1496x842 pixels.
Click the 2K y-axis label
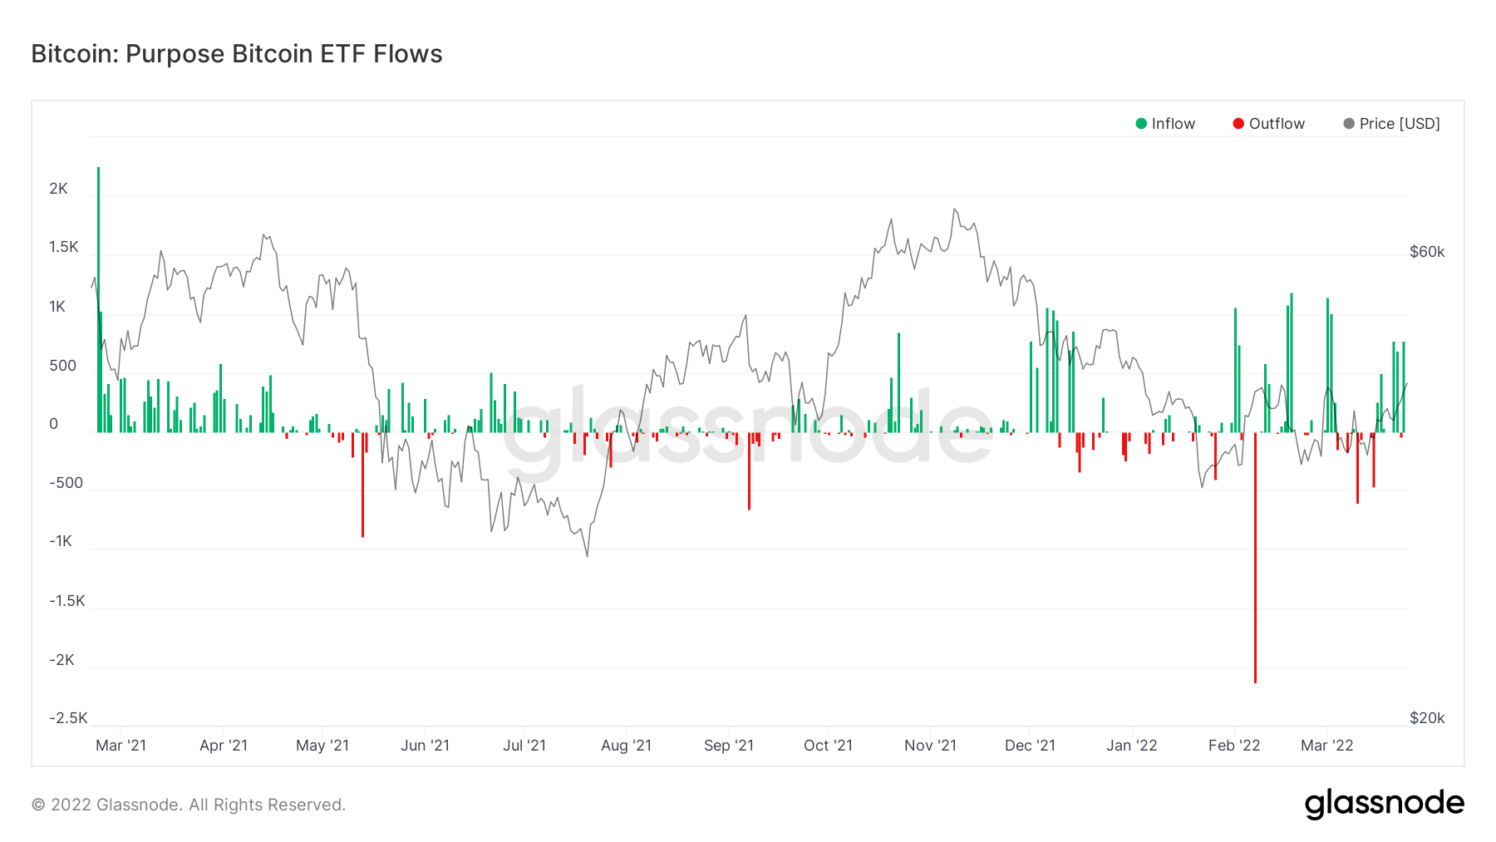click(x=58, y=189)
